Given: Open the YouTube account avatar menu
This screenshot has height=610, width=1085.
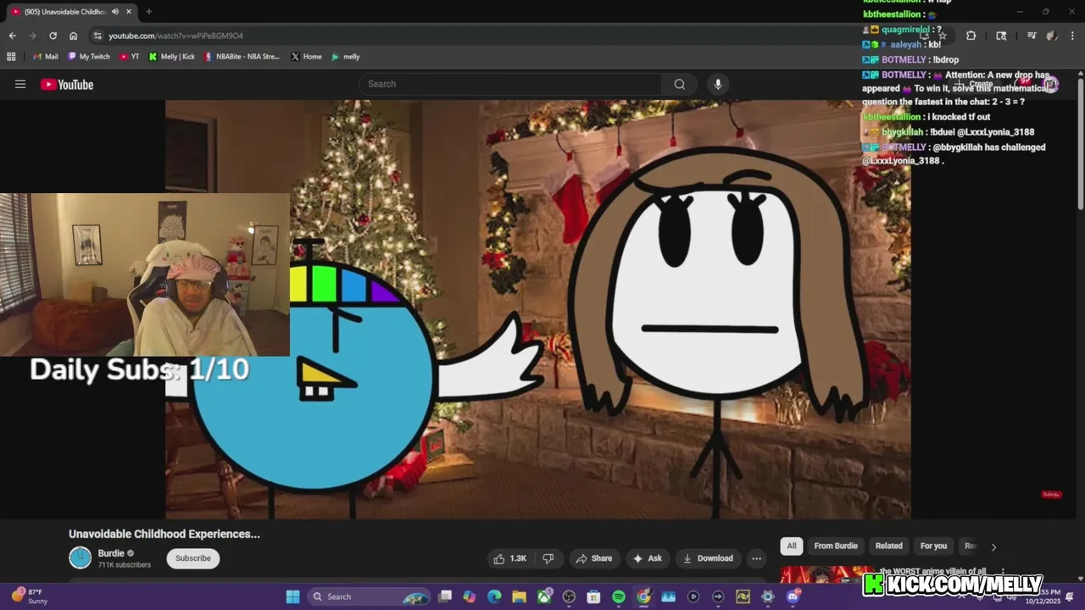Looking at the screenshot, I should pos(1051,84).
